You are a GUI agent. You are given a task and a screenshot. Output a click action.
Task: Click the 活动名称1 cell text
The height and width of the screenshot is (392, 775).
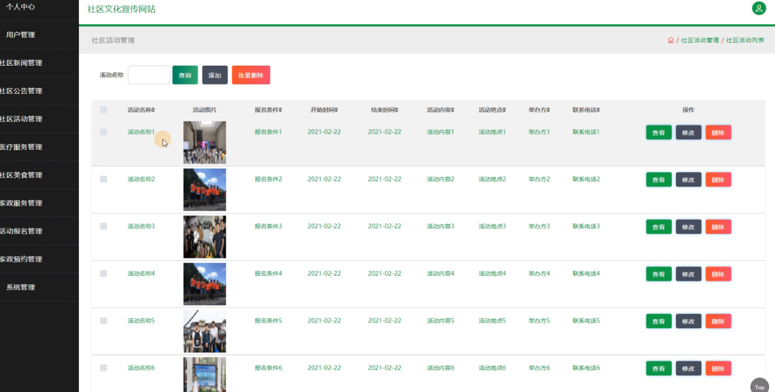(141, 132)
